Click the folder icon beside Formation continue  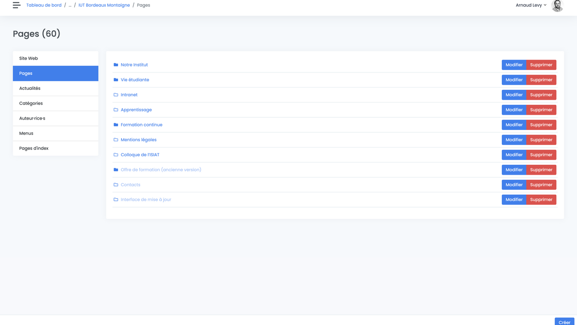click(x=115, y=125)
